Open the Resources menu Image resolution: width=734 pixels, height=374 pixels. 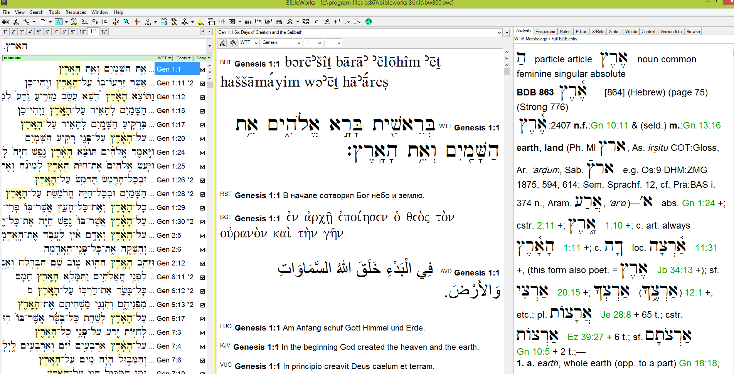tap(76, 12)
